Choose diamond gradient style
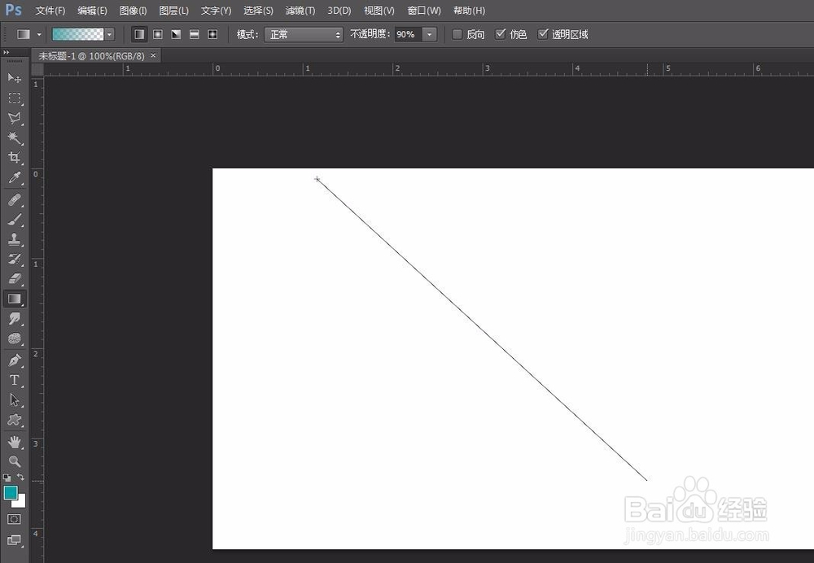The image size is (814, 563). 212,34
